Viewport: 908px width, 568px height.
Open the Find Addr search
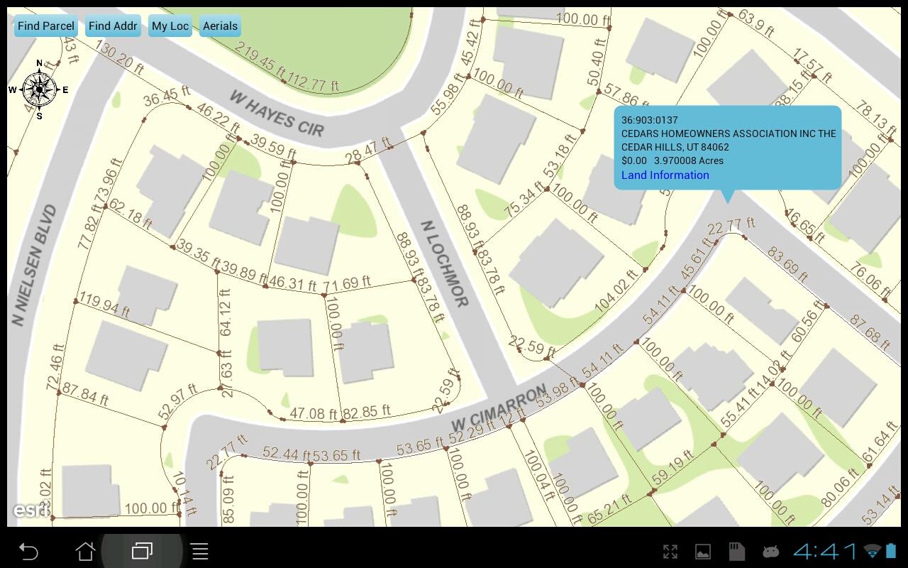113,26
